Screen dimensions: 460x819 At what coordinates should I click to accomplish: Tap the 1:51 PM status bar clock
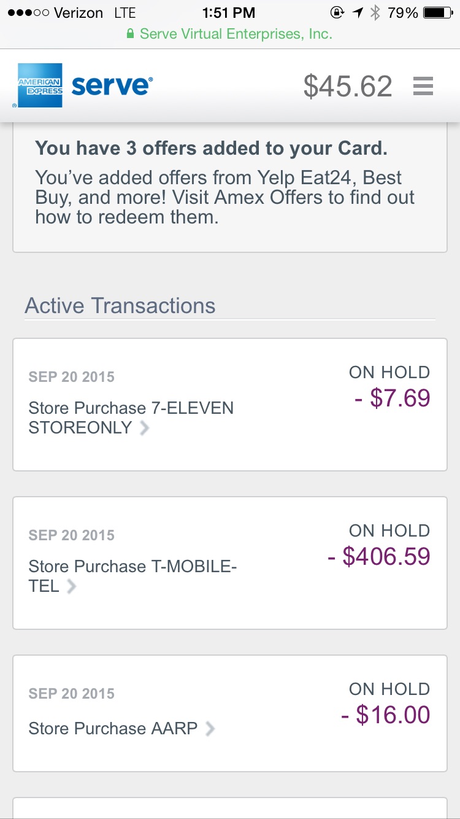pyautogui.click(x=229, y=12)
